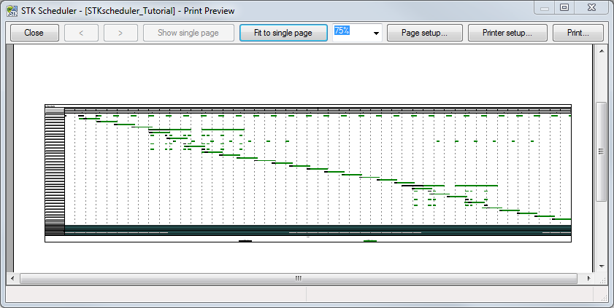Advance to next page with > button
The width and height of the screenshot is (614, 308).
coord(120,33)
